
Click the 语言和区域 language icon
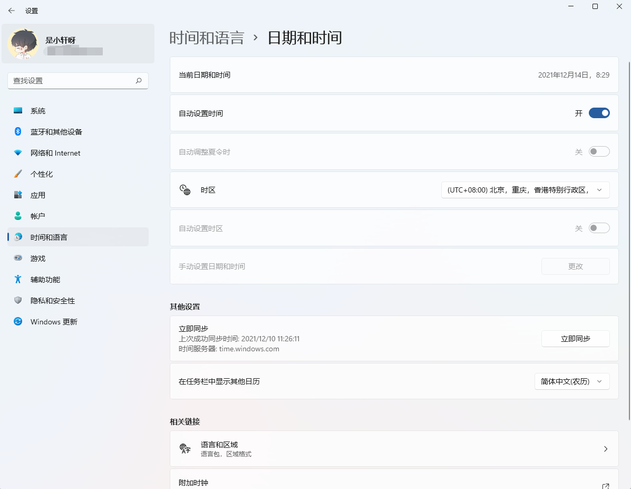185,448
